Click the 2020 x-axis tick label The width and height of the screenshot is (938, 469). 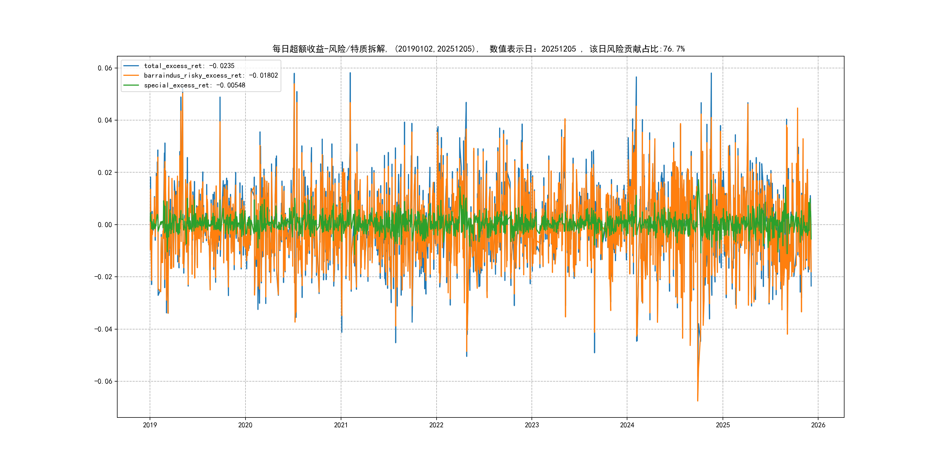[245, 425]
